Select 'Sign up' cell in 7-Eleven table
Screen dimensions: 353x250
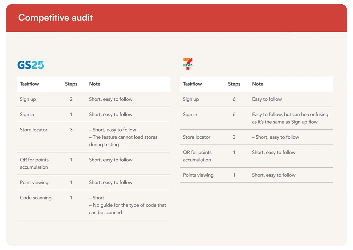point(191,99)
